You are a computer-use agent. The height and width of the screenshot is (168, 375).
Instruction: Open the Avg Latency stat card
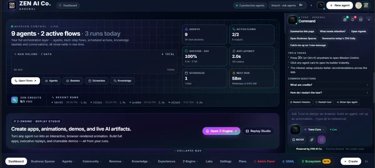(252, 56)
